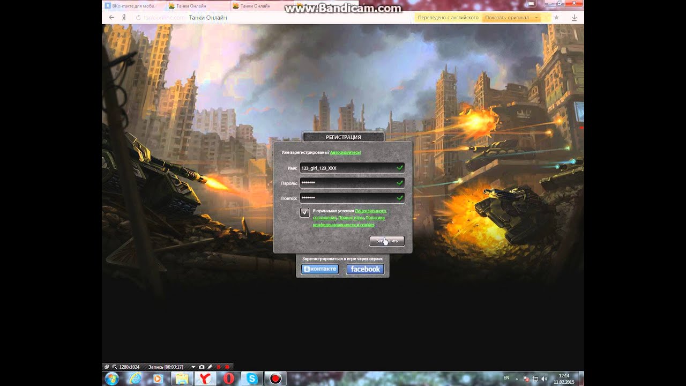Switch to the ВКонтакте для моби tab

point(133,6)
